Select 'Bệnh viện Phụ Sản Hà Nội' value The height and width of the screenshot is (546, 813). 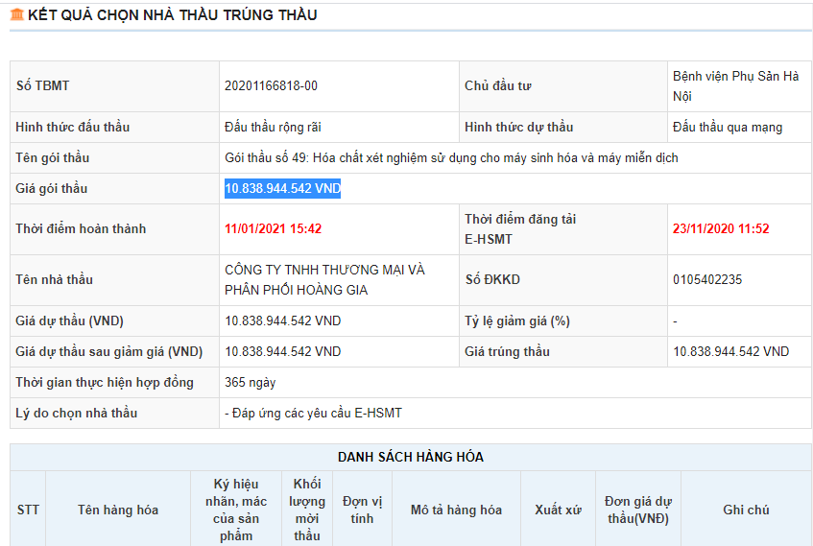736,86
